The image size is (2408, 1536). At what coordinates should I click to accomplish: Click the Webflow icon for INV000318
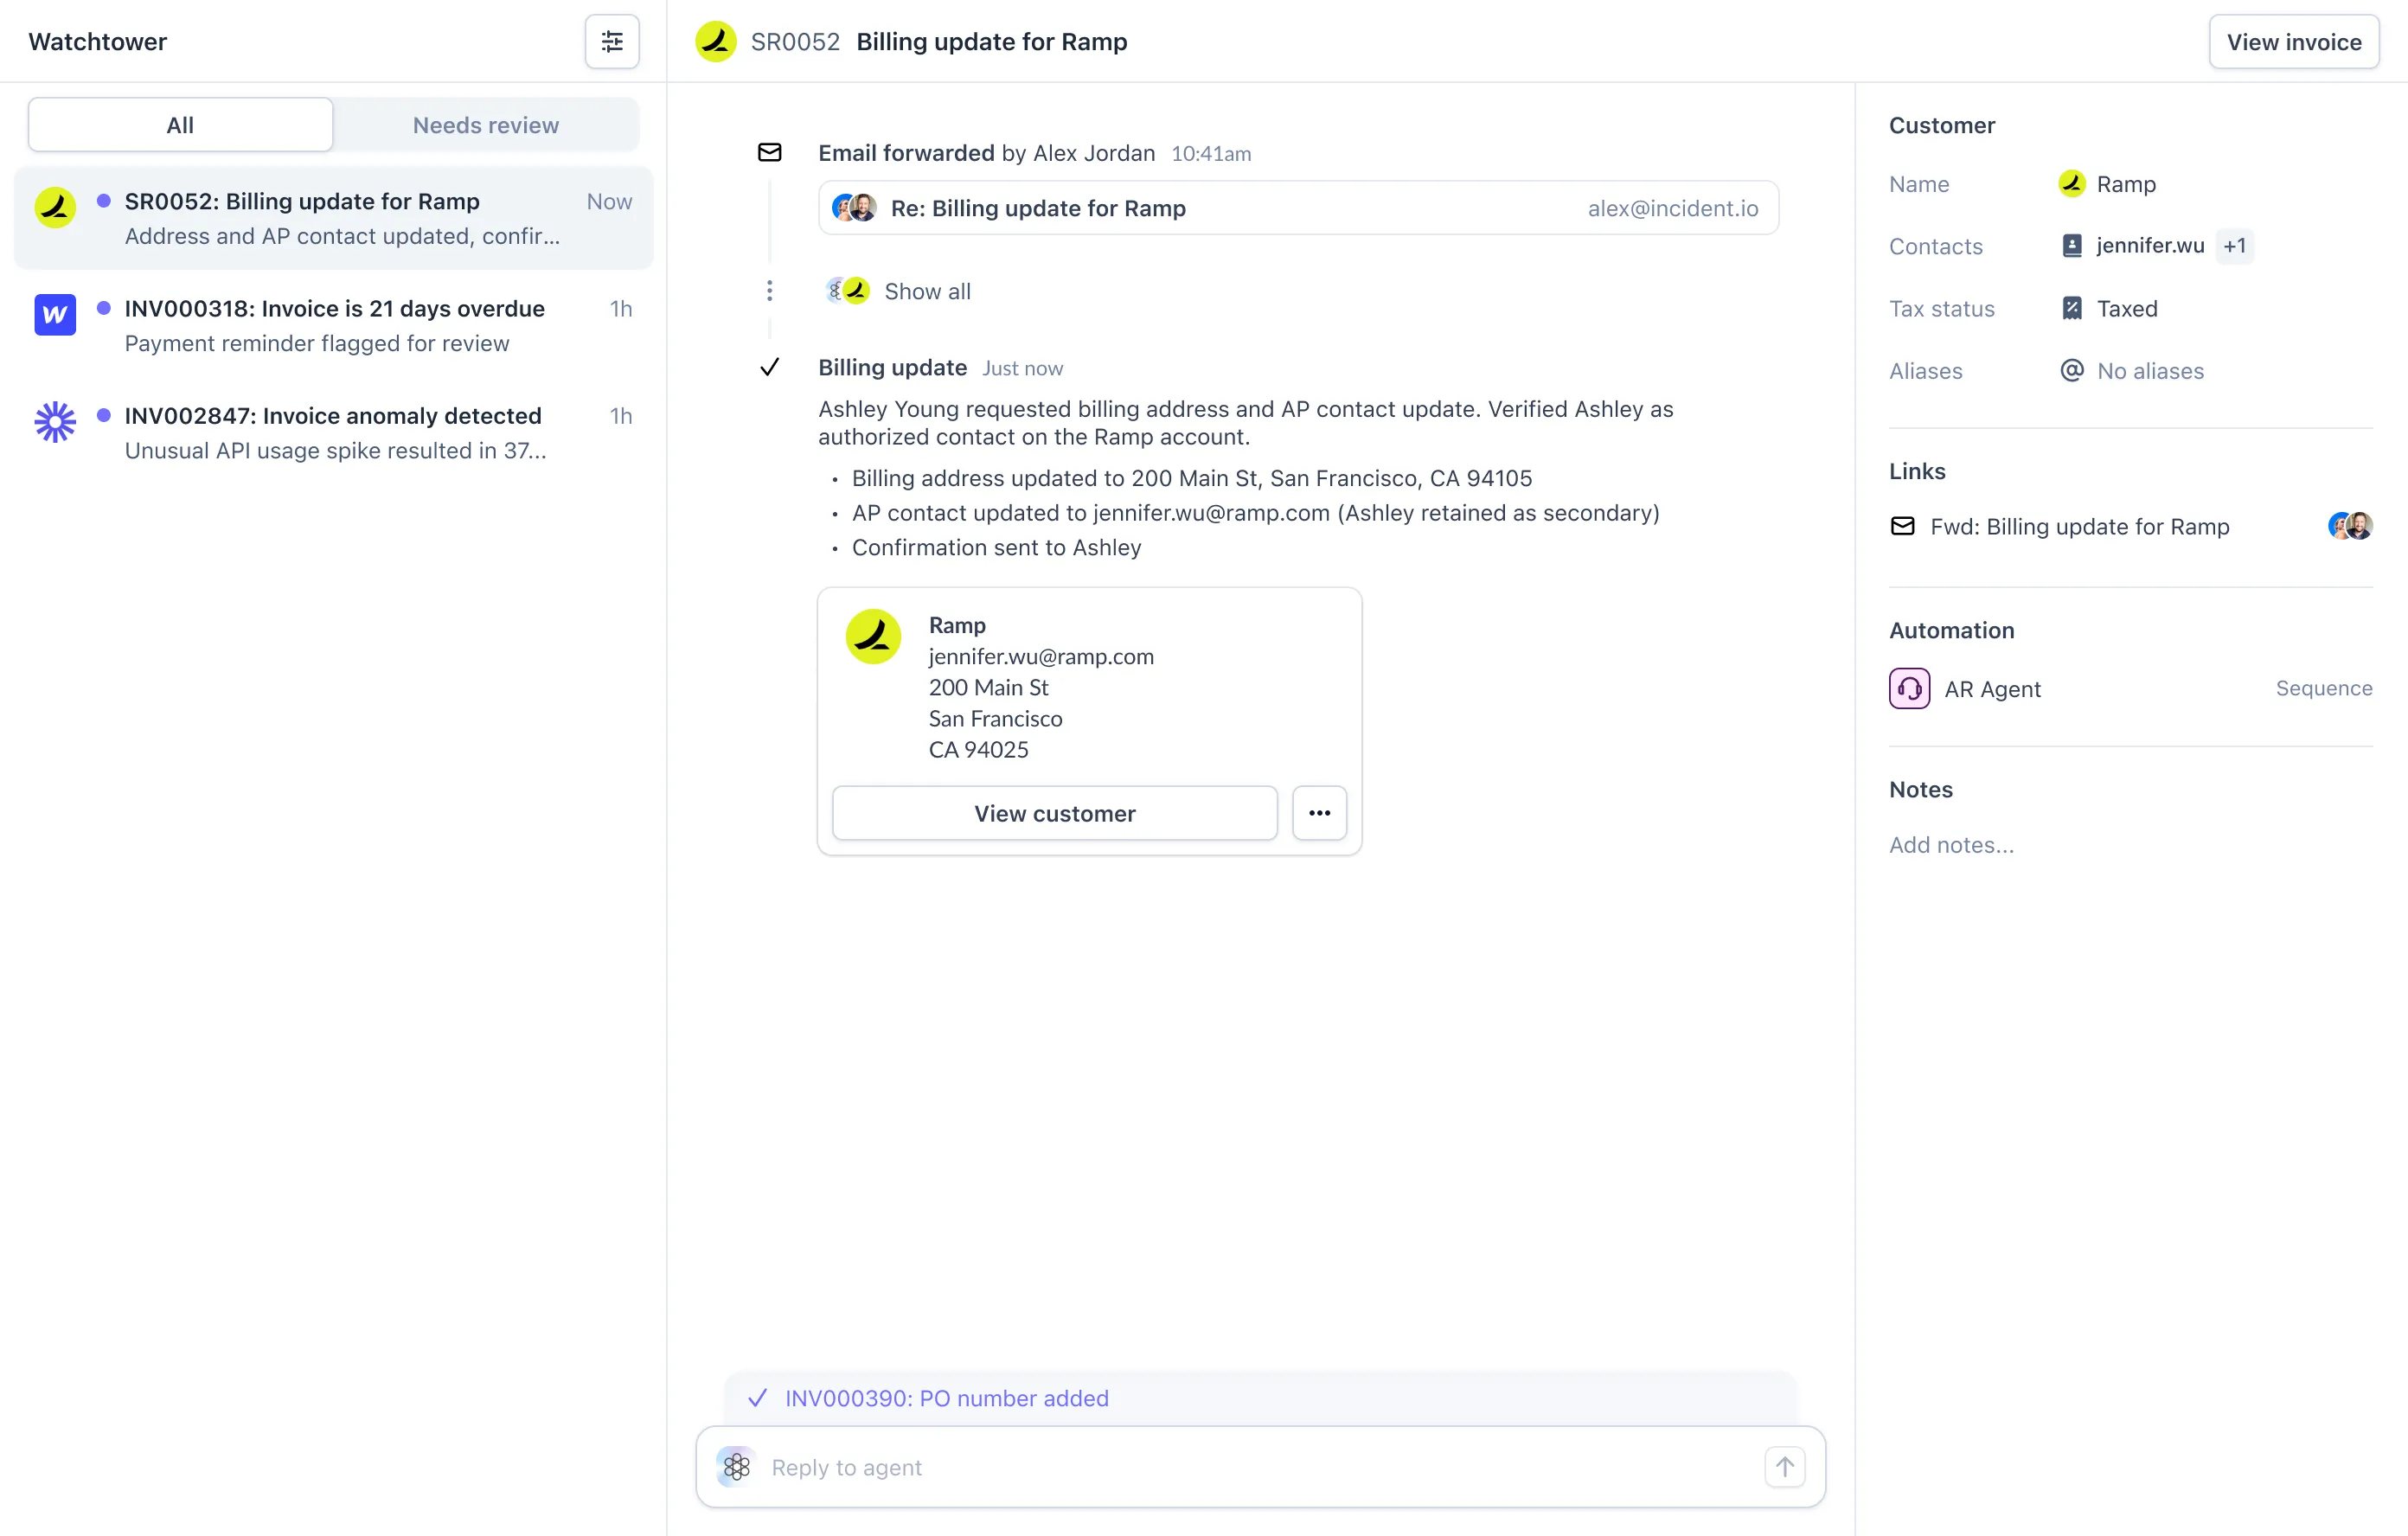(x=55, y=315)
